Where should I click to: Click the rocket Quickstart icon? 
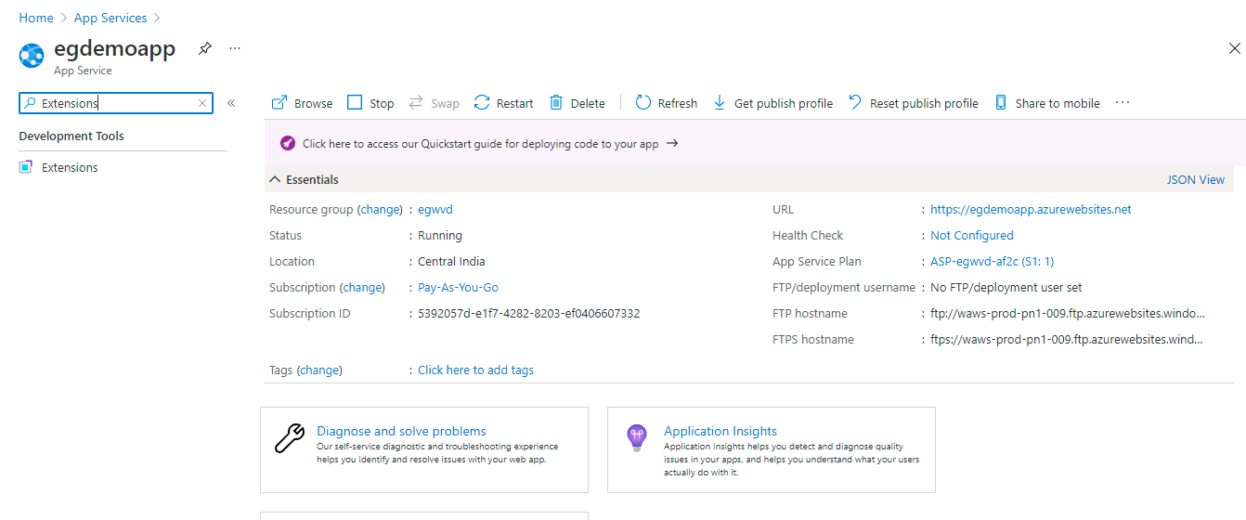[x=288, y=144]
